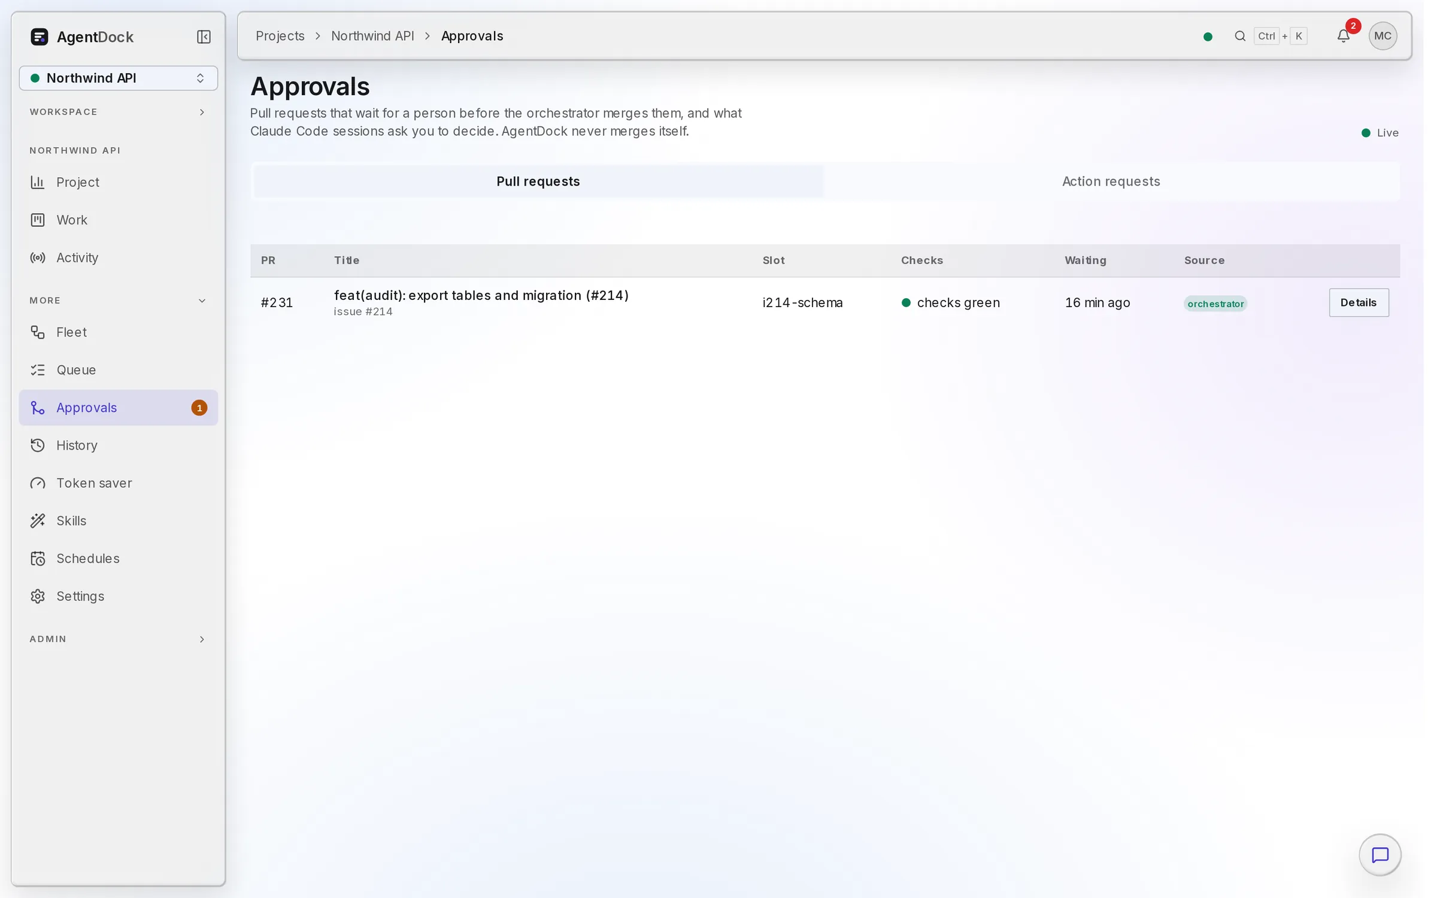The width and height of the screenshot is (1437, 898).
Task: Click the '16 min ago' waiting cell
Action: pyautogui.click(x=1097, y=303)
